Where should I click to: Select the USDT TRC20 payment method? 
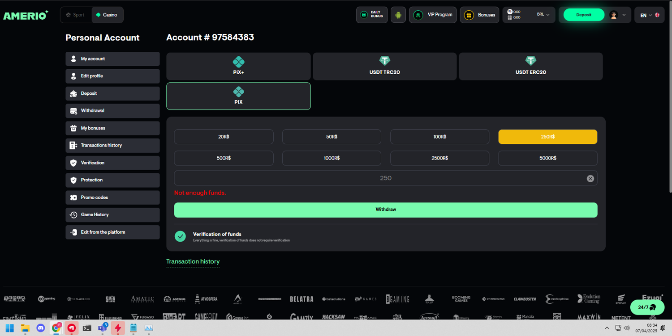pos(384,66)
